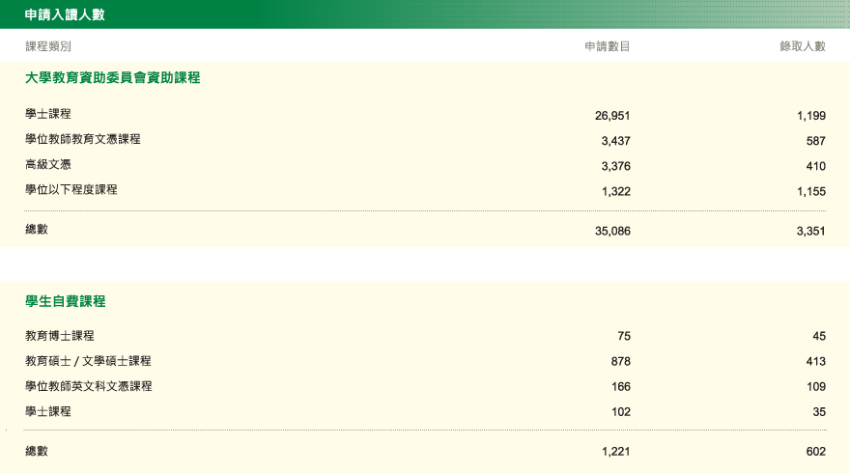The height and width of the screenshot is (473, 850).
Task: Click the 學生自費課程 section heading
Action: (66, 301)
